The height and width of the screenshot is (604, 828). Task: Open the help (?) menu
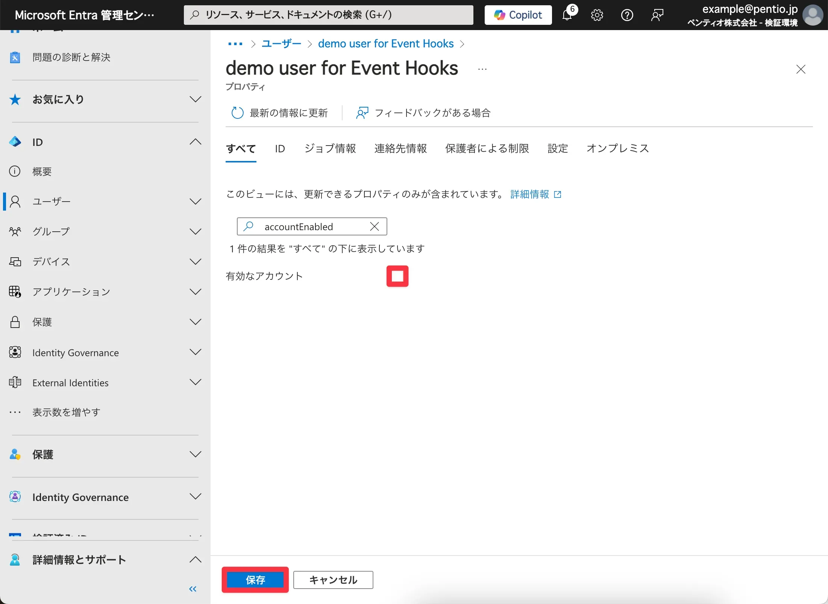[627, 15]
